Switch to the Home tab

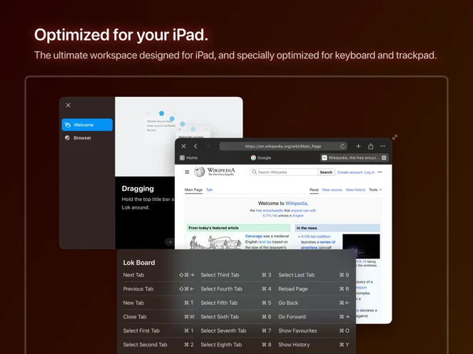coord(189,158)
